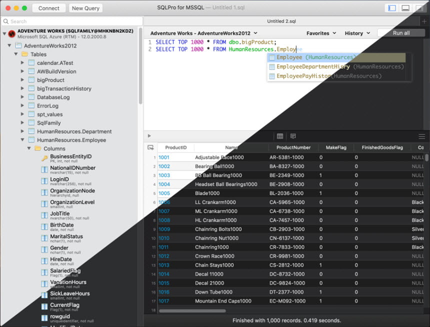The height and width of the screenshot is (327, 430).
Task: Click the results vertical scrollbar
Action: tap(426, 157)
